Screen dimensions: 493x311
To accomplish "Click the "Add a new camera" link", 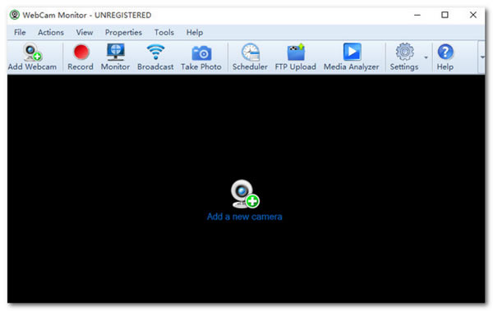I will (245, 217).
